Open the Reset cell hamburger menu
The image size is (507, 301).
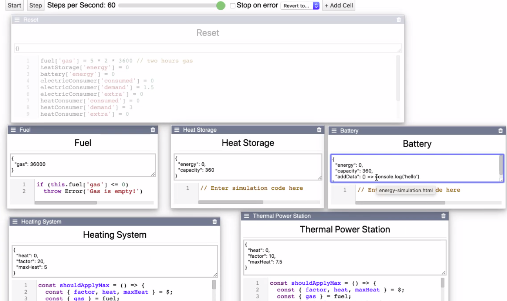click(17, 20)
